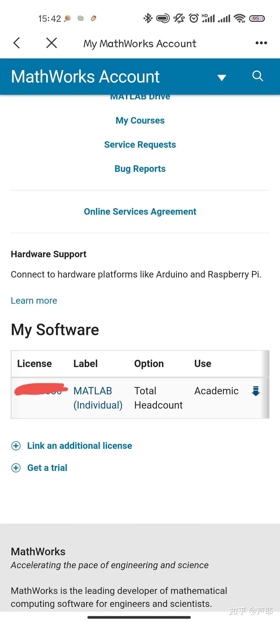Choose the Get a trial link
The height and width of the screenshot is (623, 280).
47,468
